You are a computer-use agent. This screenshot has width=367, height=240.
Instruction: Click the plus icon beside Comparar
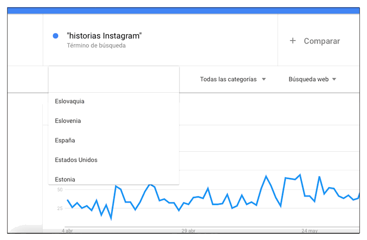(293, 41)
